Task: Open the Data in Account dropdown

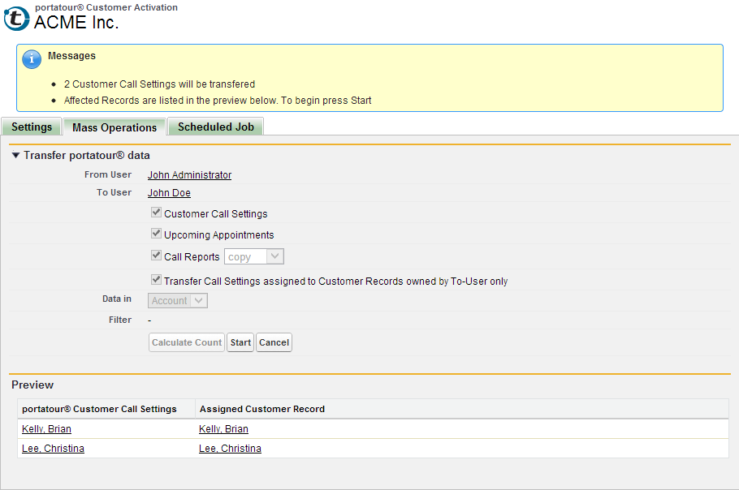Action: point(178,301)
